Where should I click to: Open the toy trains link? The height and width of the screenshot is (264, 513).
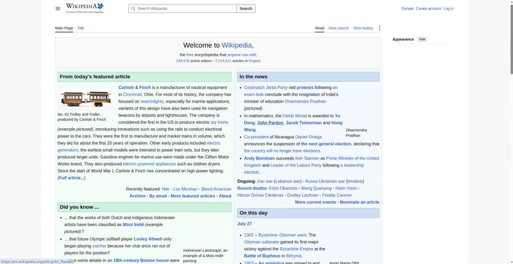[x=219, y=122]
